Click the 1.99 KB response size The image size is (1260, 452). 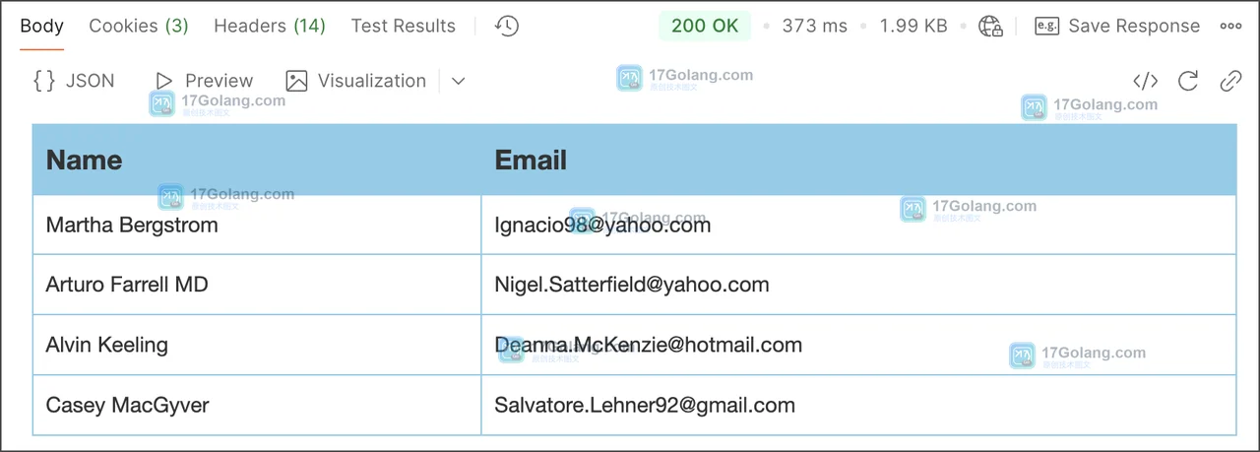913,27
